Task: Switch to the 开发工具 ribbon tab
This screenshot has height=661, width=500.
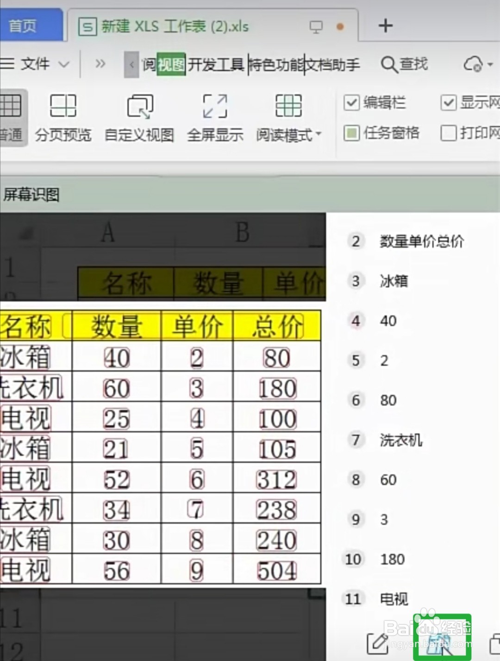Action: pyautogui.click(x=216, y=64)
